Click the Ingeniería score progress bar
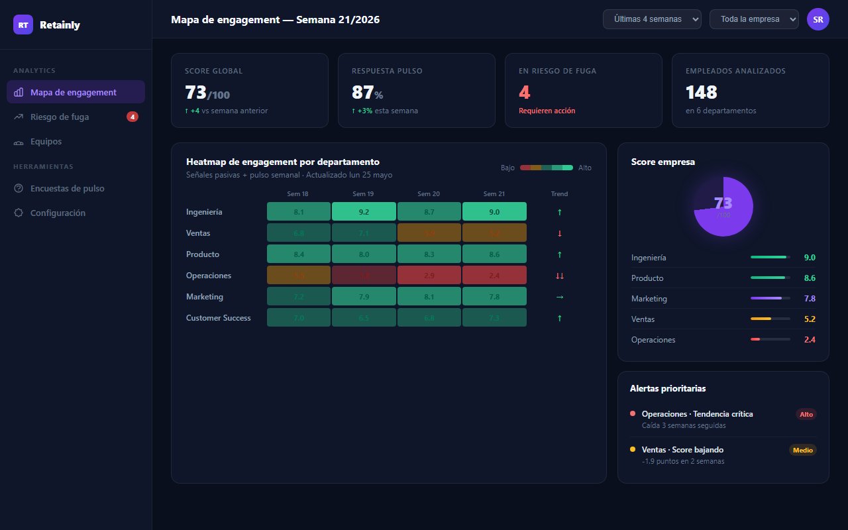The image size is (848, 530). pyautogui.click(x=770, y=257)
